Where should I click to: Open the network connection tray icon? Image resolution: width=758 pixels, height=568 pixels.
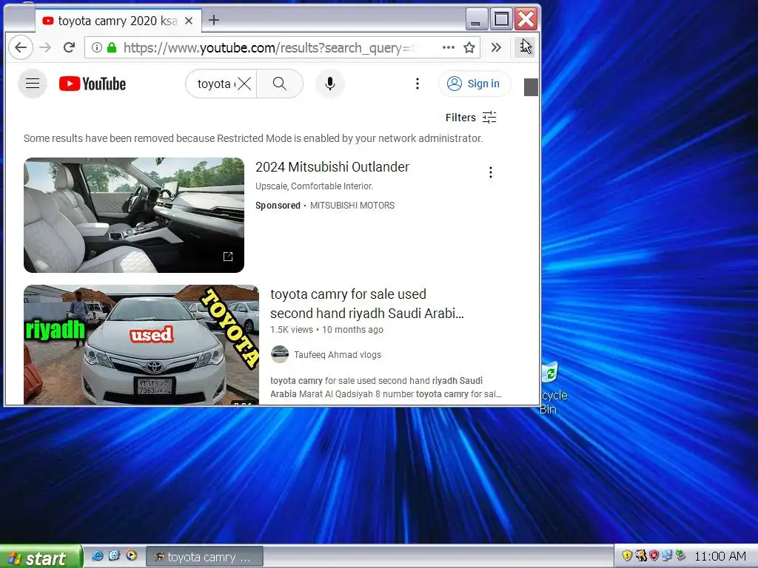point(667,555)
